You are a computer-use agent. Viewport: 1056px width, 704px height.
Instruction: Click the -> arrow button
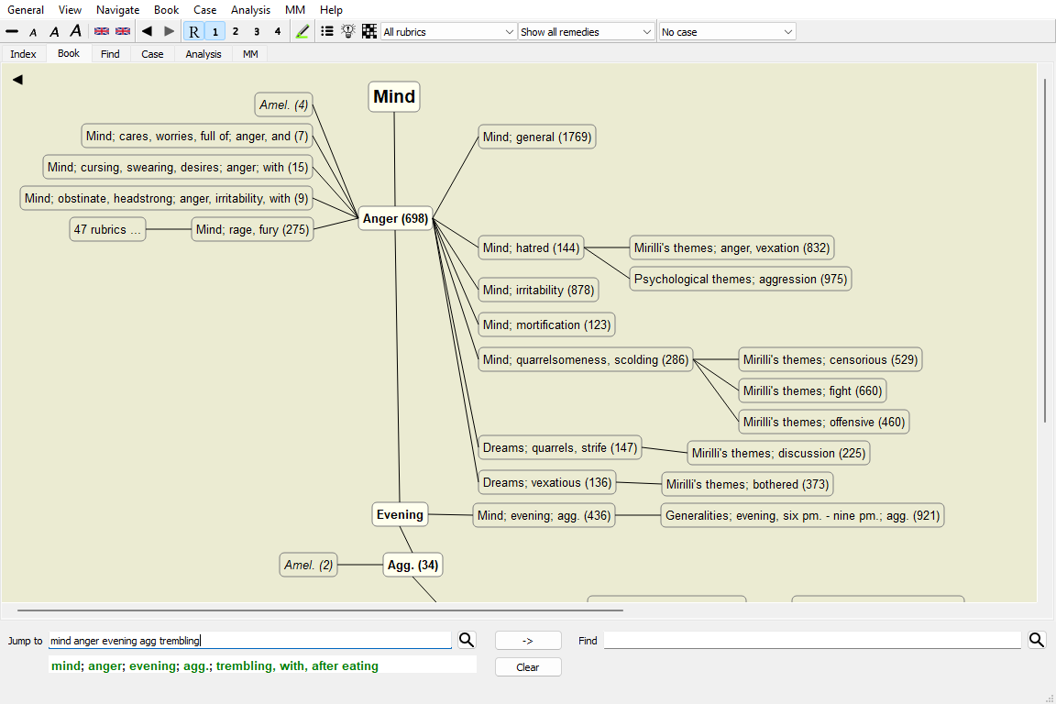[528, 641]
